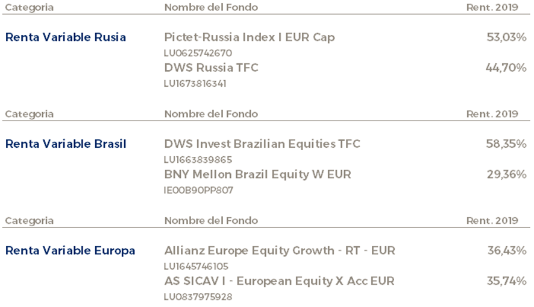The image size is (534, 307).
Task: Select ISIN code IE00B90PP807
Action: click(x=198, y=190)
